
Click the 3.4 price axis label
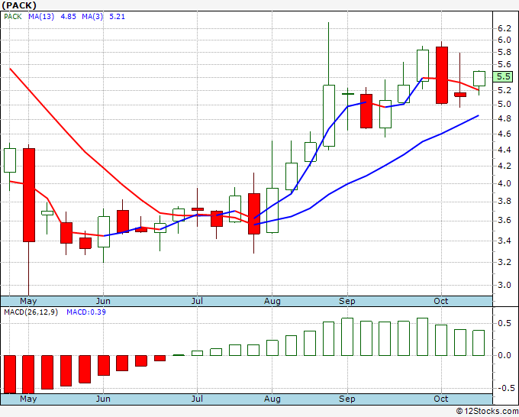[504, 241]
